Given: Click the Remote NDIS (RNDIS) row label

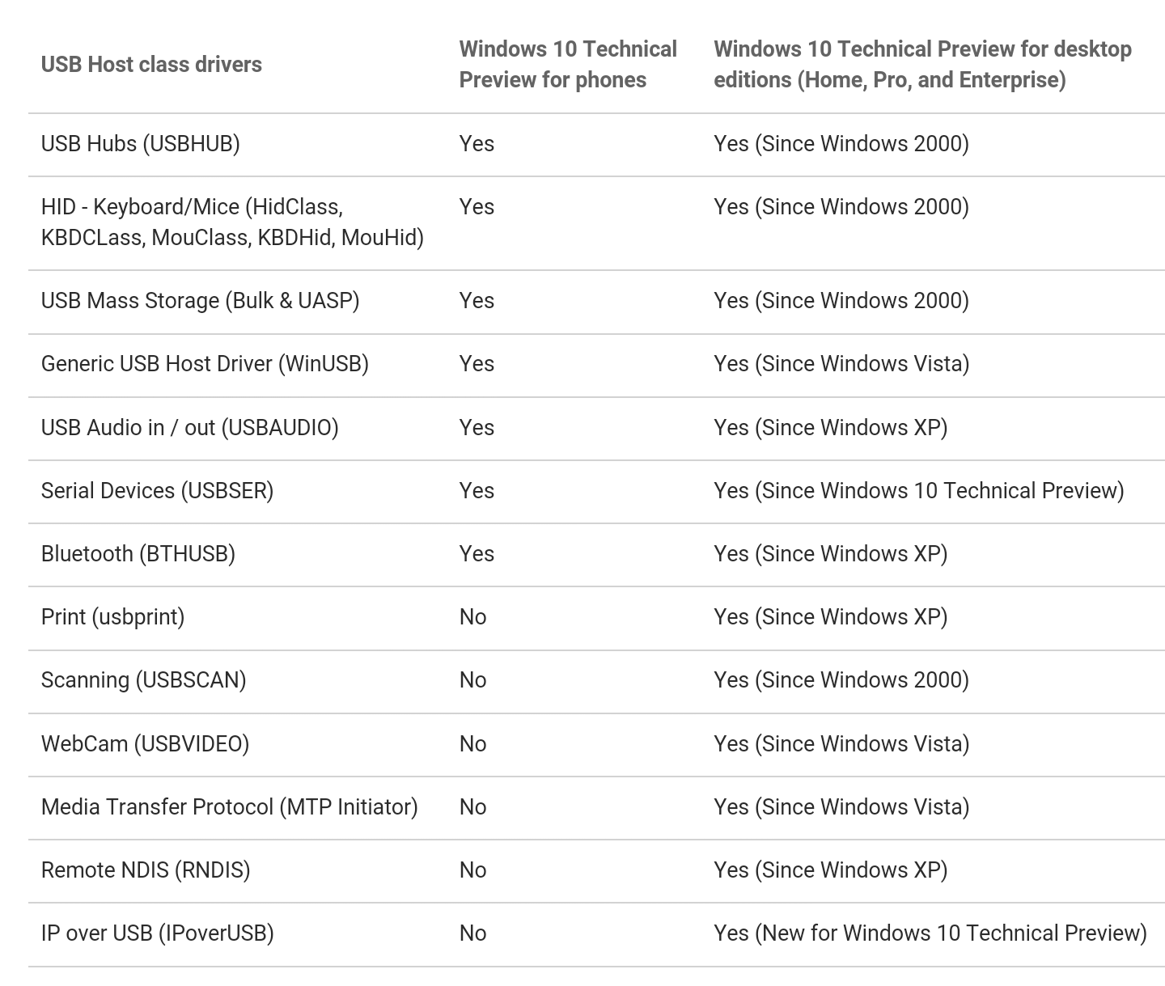Looking at the screenshot, I should [x=146, y=870].
